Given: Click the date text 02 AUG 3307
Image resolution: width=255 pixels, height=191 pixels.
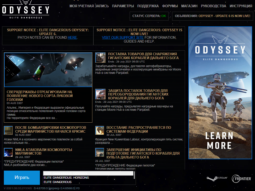Looking at the screenshot, I should coord(23,135).
